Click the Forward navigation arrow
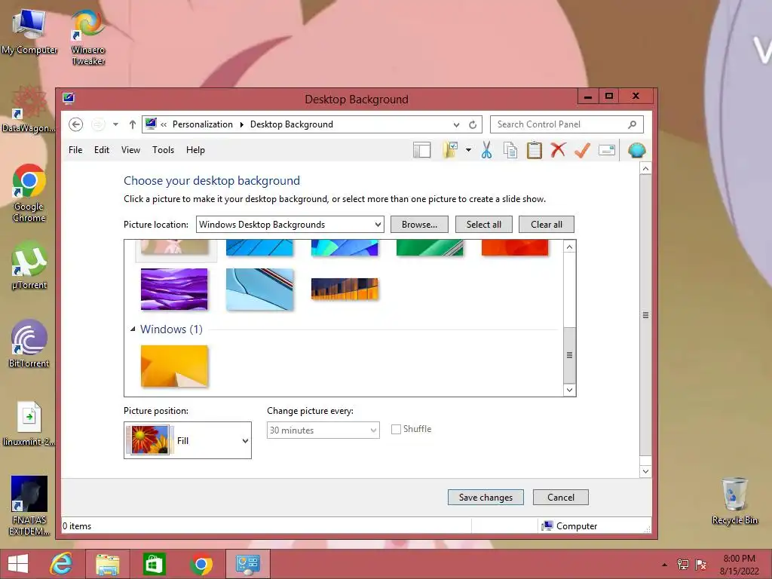Viewport: 772px width, 579px height. coord(98,124)
